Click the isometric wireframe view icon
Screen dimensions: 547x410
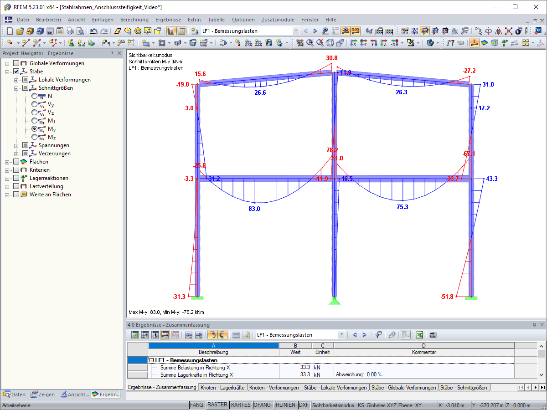point(330,43)
